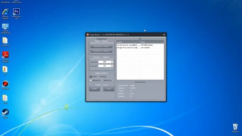The image size is (242, 136).
Task: Open Photoshop CS6 desktop shortcut
Action: (x=16, y=14)
